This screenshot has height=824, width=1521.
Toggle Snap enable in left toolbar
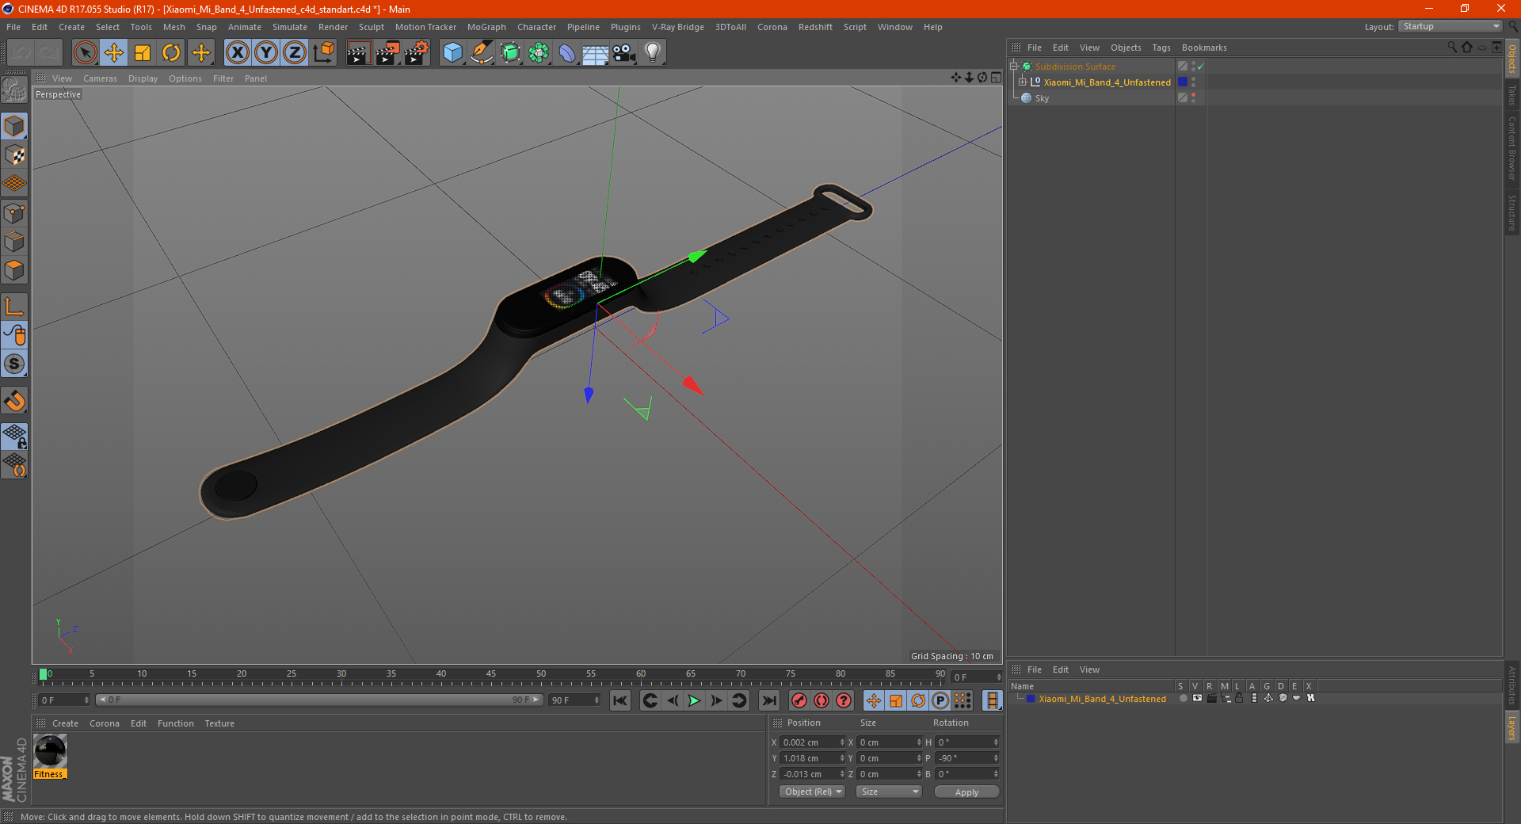(x=14, y=401)
